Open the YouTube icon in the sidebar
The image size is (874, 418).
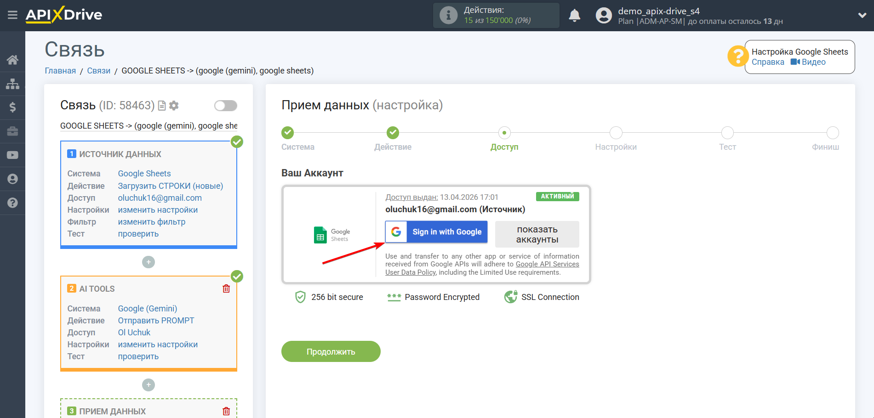pos(12,155)
